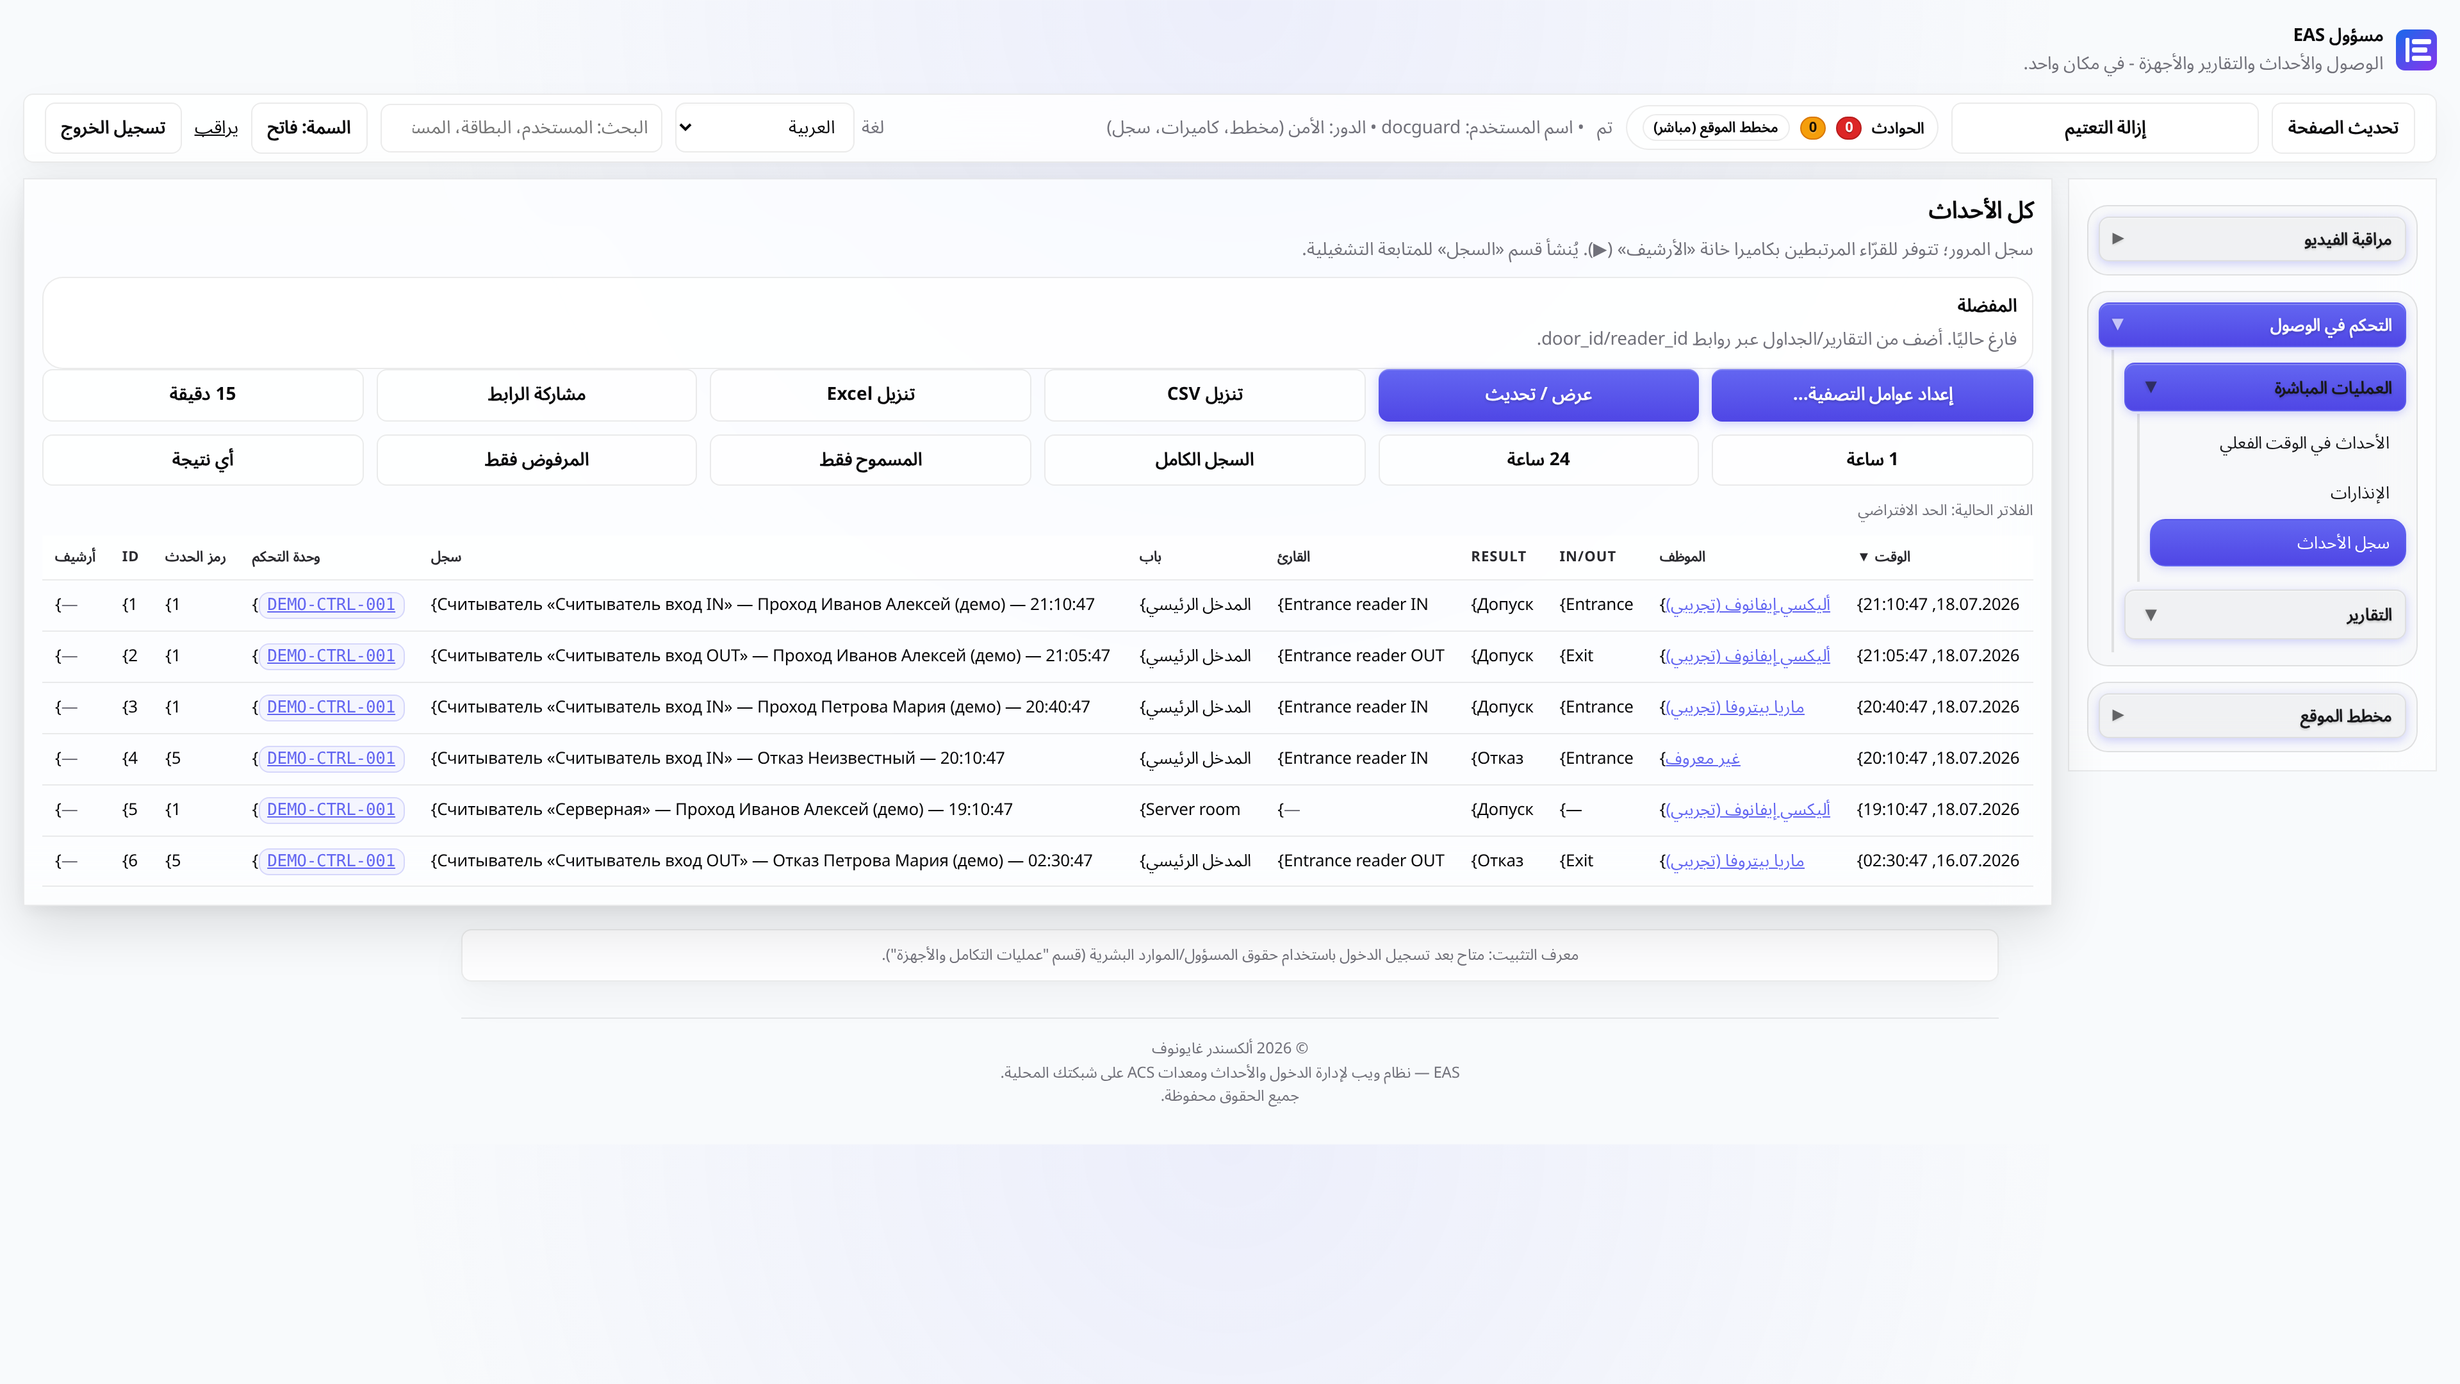Click الفلاتر الحالية: الحد الافتراضي text
Viewport: 2460px width, 1384px height.
1944,510
